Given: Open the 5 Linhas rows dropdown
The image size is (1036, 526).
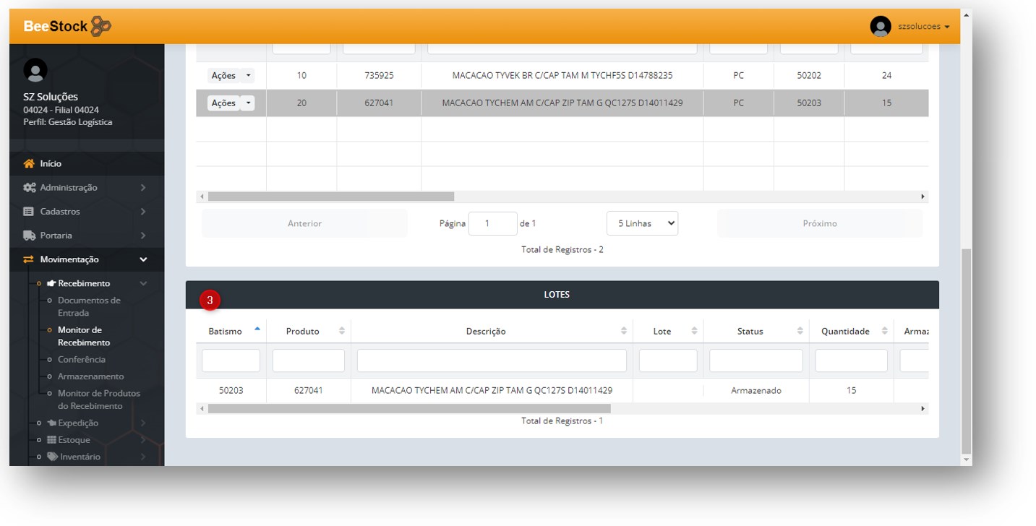Looking at the screenshot, I should tap(642, 223).
